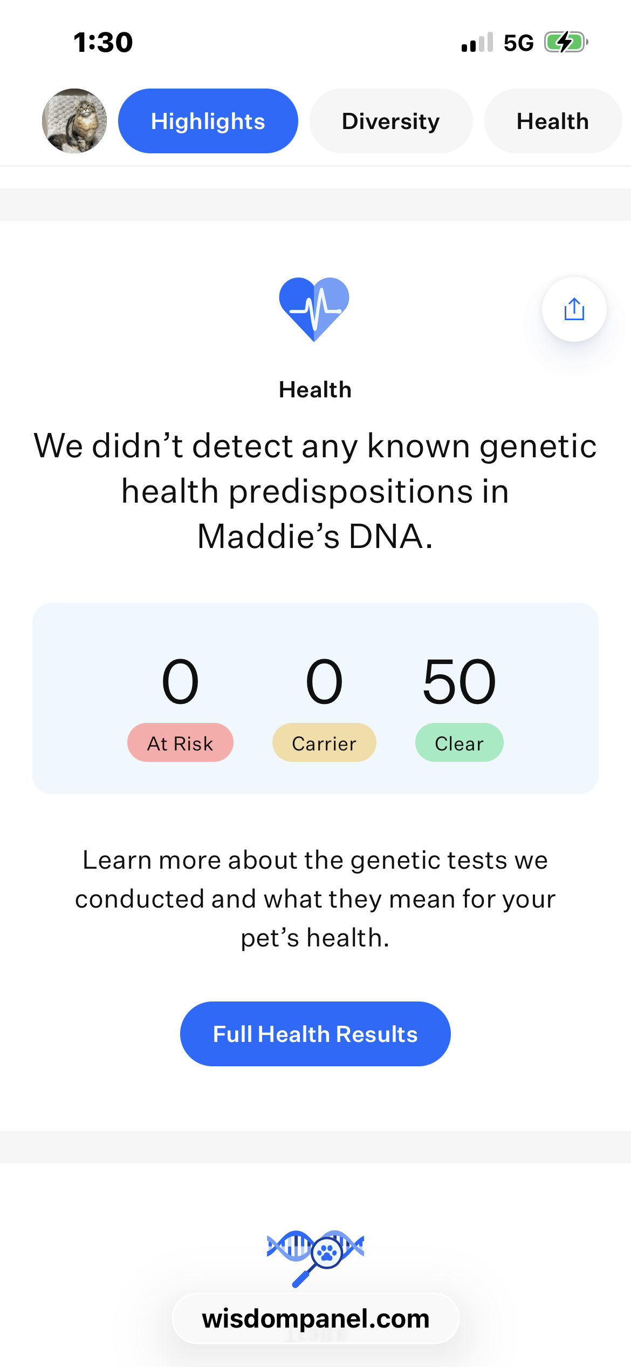This screenshot has width=631, height=1367.
Task: Switch to the Highlights tab
Action: tap(208, 121)
